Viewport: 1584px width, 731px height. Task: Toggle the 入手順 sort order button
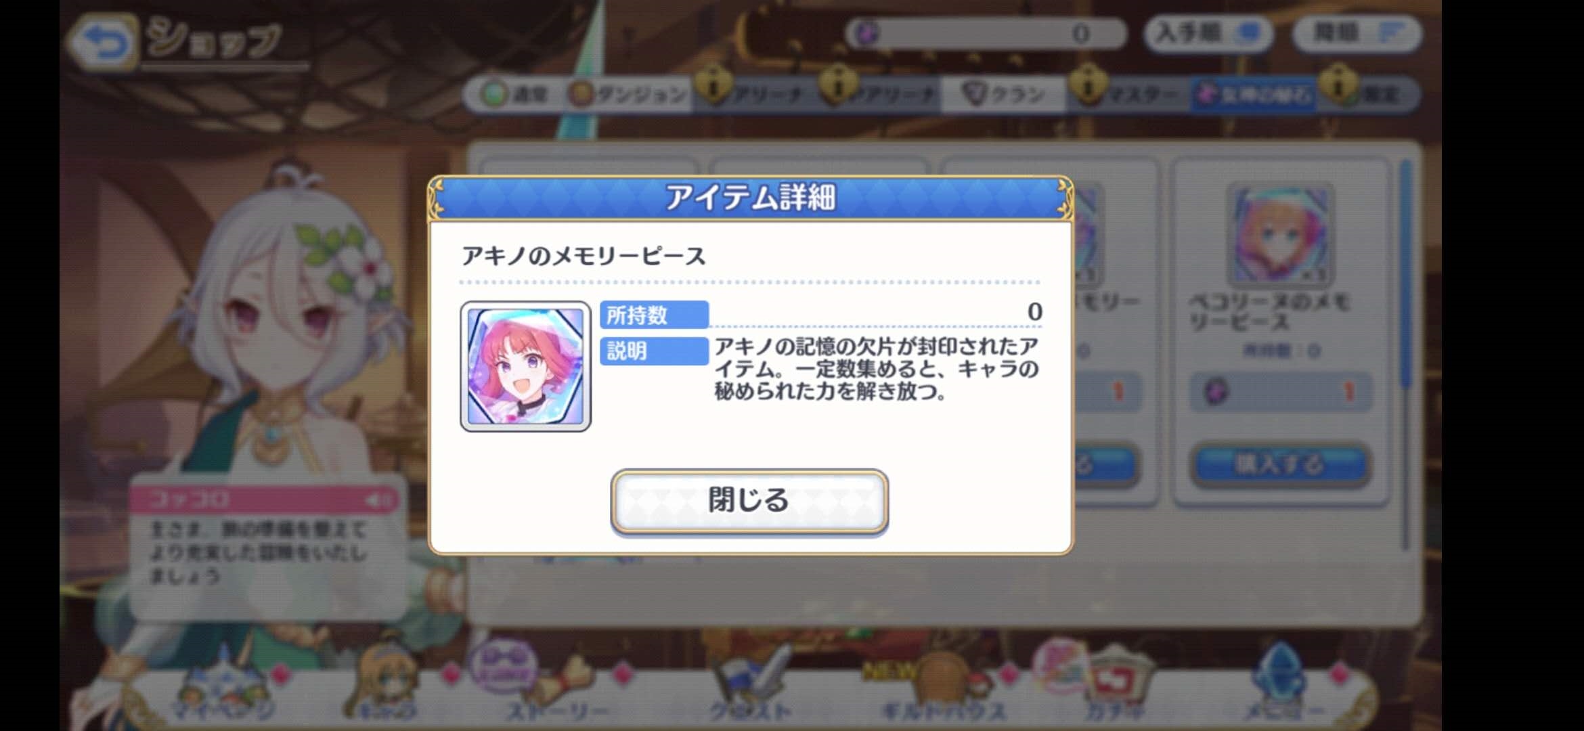pyautogui.click(x=1208, y=32)
